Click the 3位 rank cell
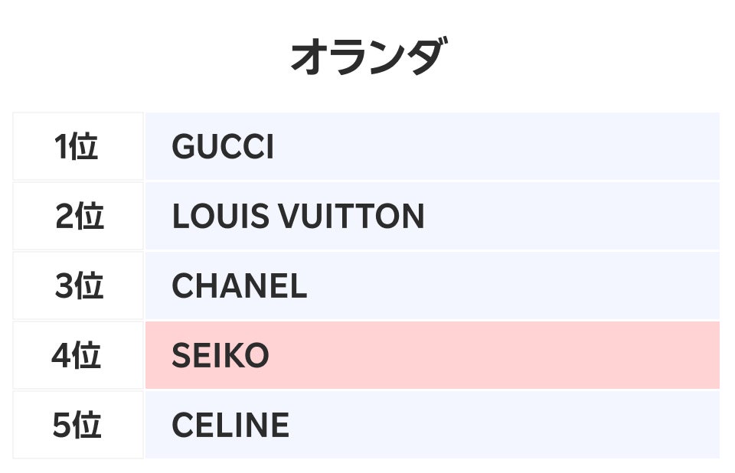735x473 pixels. click(x=77, y=286)
